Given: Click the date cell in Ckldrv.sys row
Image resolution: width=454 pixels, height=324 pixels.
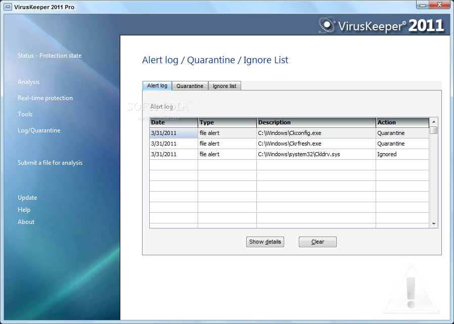Looking at the screenshot, I should 174,154.
